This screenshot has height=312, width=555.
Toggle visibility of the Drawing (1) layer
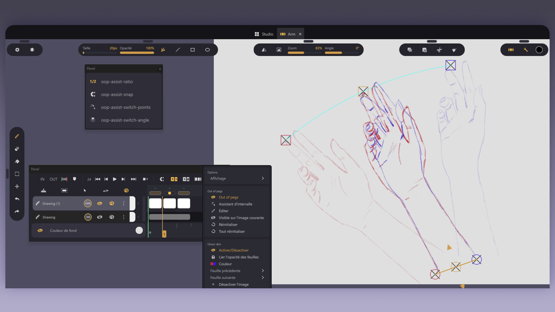click(100, 203)
